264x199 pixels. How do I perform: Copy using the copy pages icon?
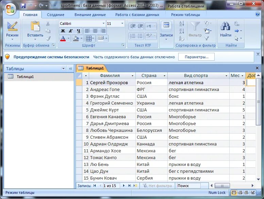click(48, 31)
